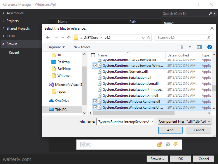Viewport: 218px width, 164px height.
Task: Click file list vertical scroll down arrow
Action: tap(214, 108)
